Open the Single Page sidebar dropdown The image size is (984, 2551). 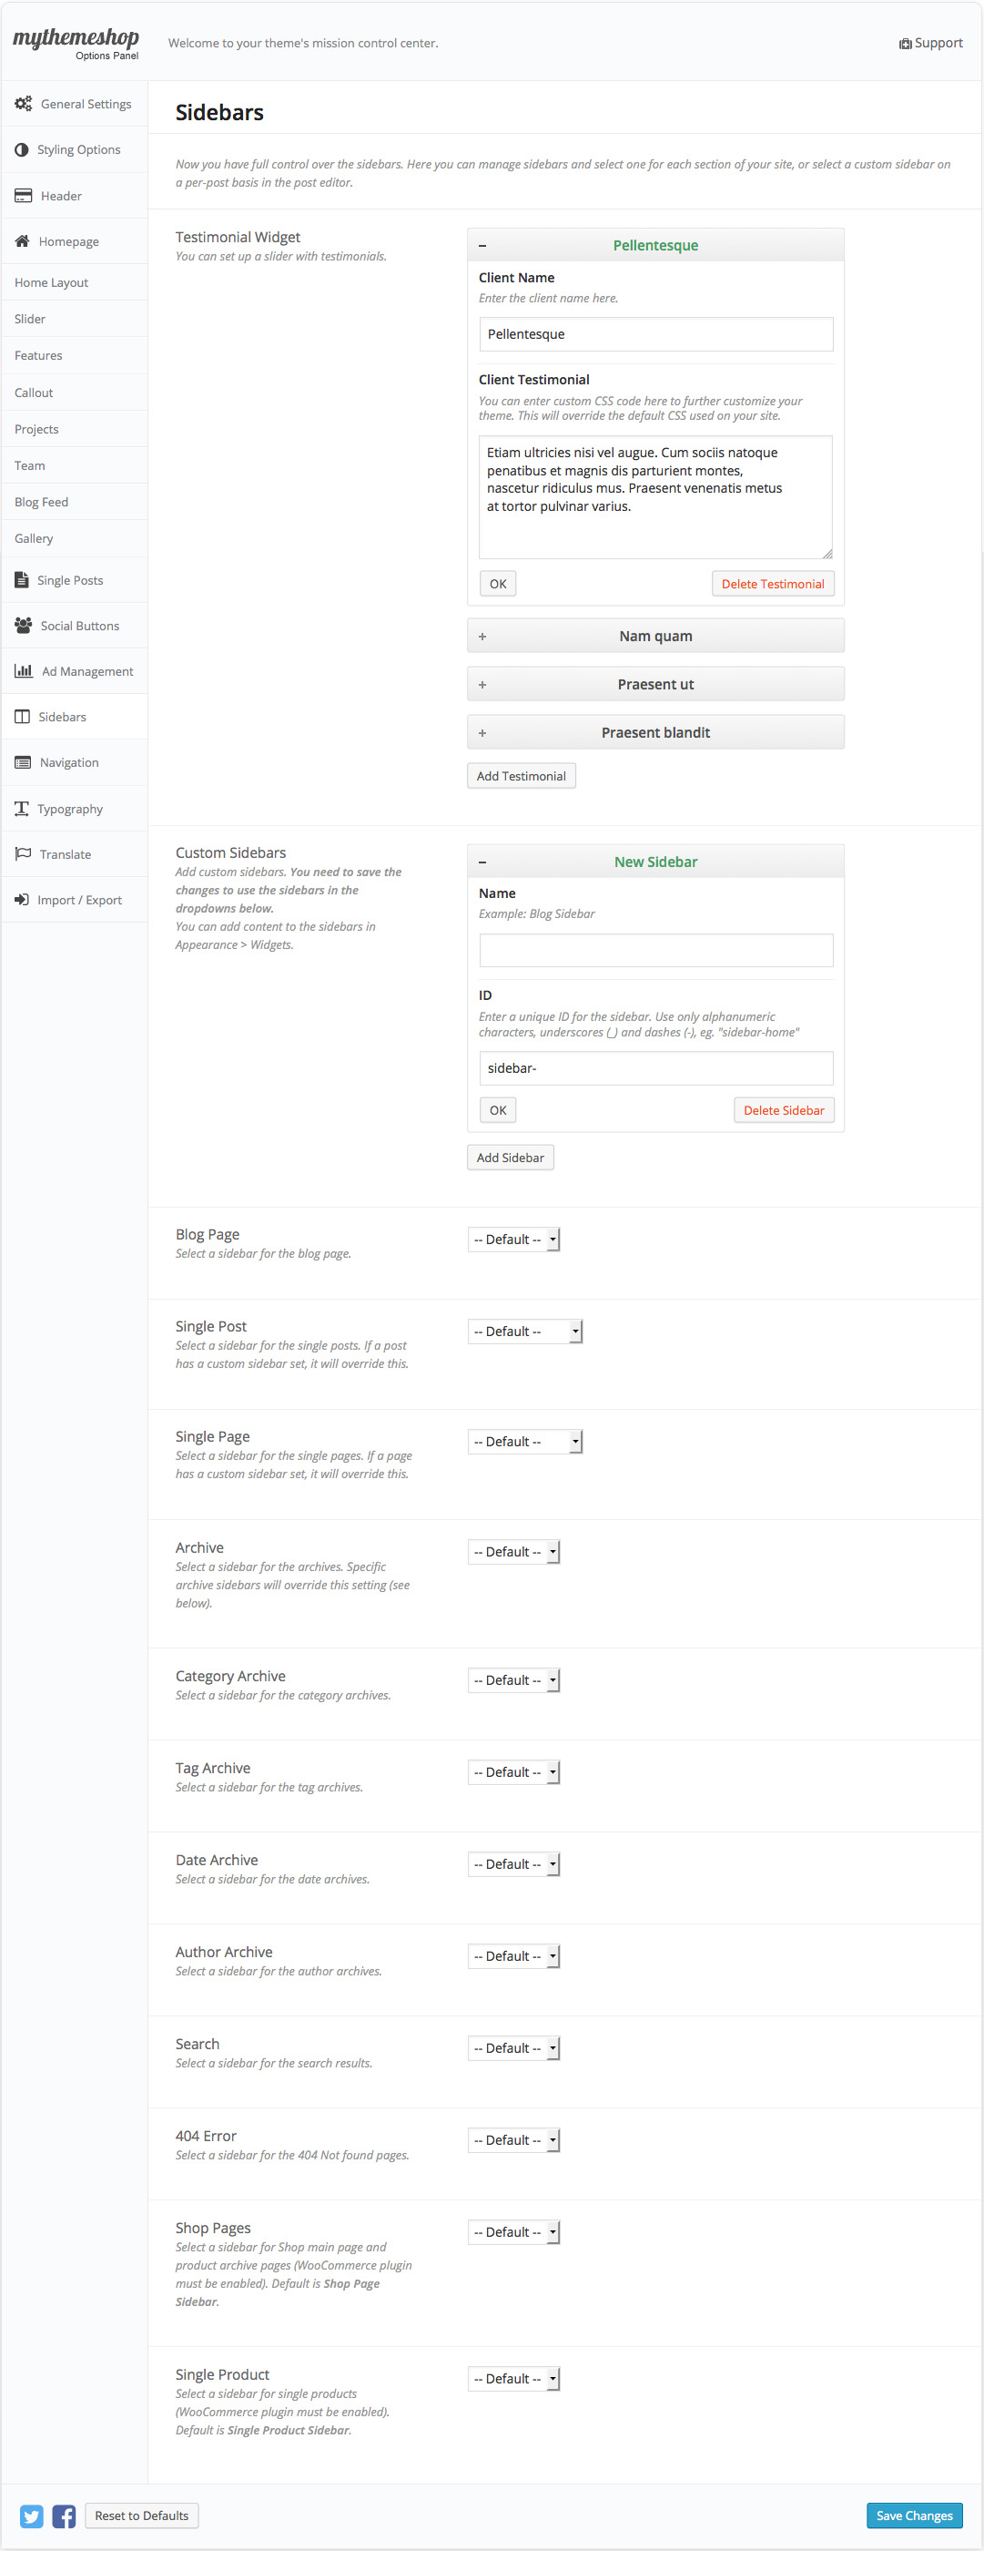524,1442
